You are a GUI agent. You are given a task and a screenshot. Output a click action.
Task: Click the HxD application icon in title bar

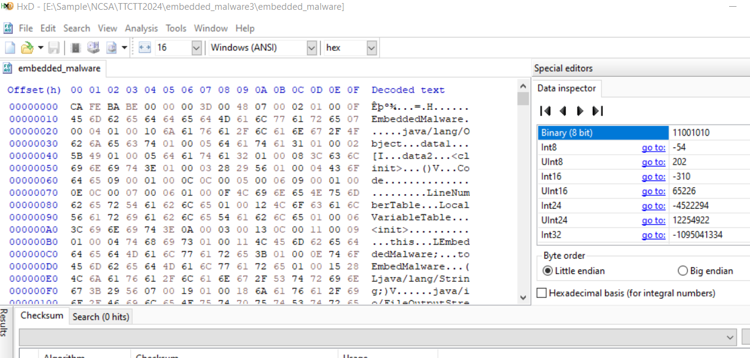click(x=7, y=7)
